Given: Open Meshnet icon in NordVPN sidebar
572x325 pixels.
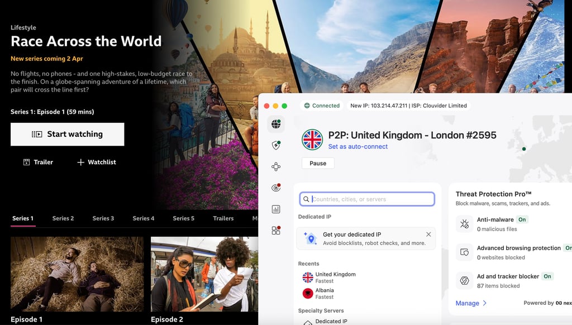Looking at the screenshot, I should (276, 167).
